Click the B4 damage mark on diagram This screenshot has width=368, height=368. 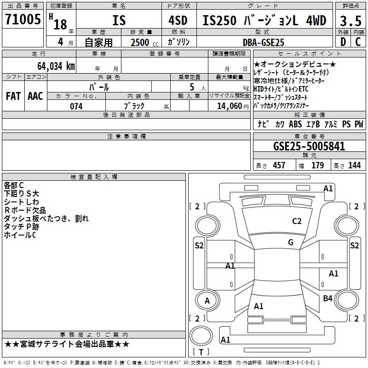point(328,298)
